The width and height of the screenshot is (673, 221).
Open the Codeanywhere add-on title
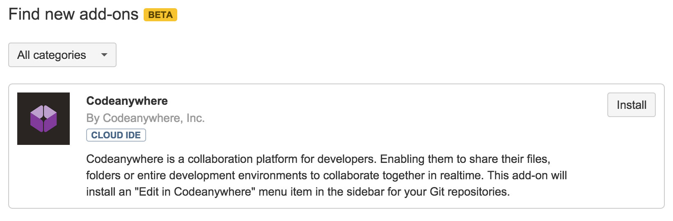point(127,101)
